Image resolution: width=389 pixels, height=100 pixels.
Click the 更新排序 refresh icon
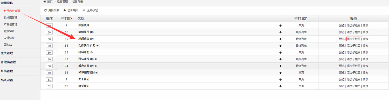(45, 10)
